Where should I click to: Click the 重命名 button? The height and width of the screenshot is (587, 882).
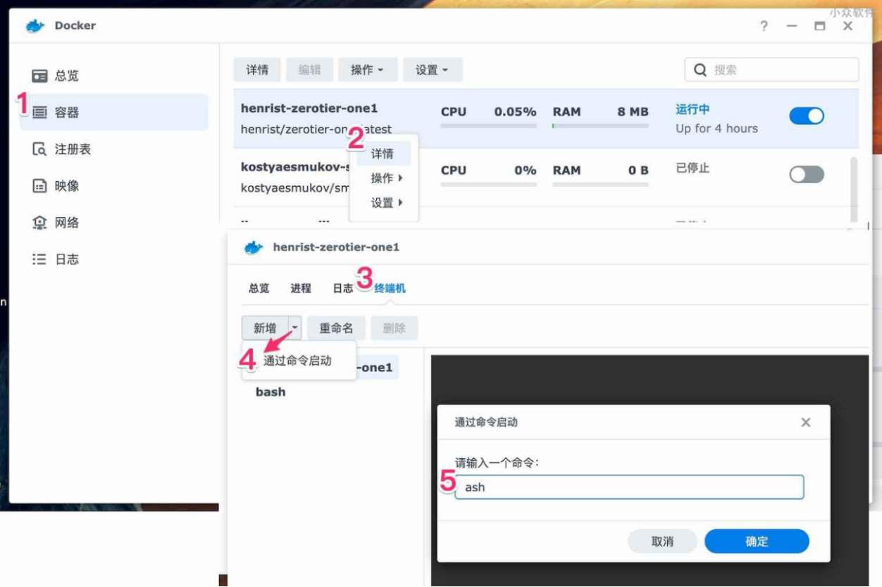(x=336, y=328)
